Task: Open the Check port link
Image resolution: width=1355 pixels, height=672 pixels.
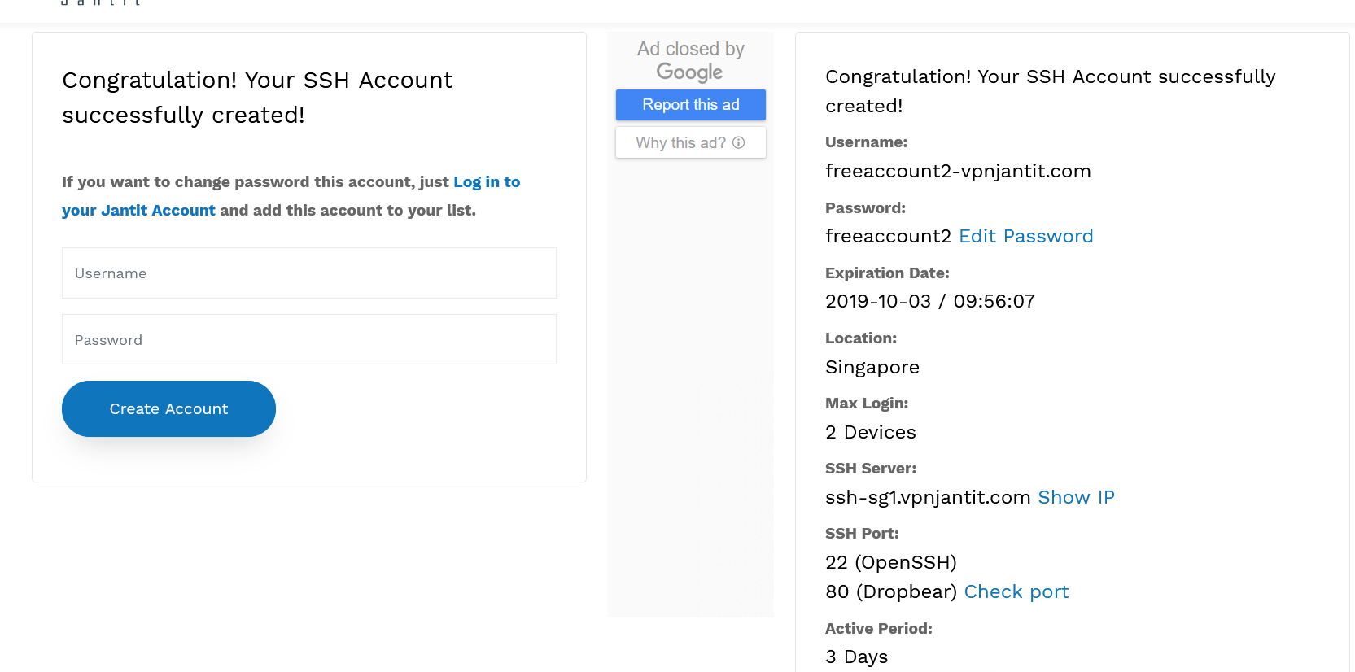Action: 1016,591
